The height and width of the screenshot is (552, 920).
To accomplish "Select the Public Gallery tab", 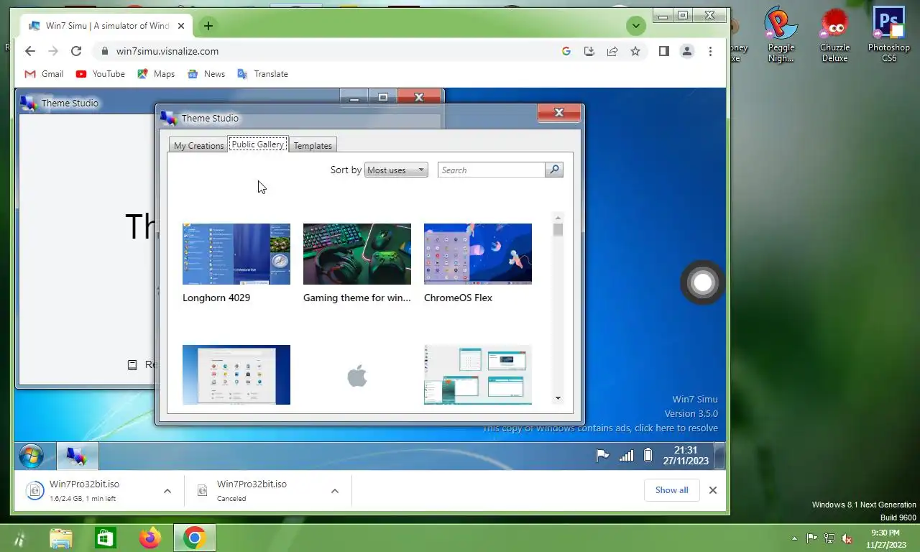I will (x=257, y=144).
